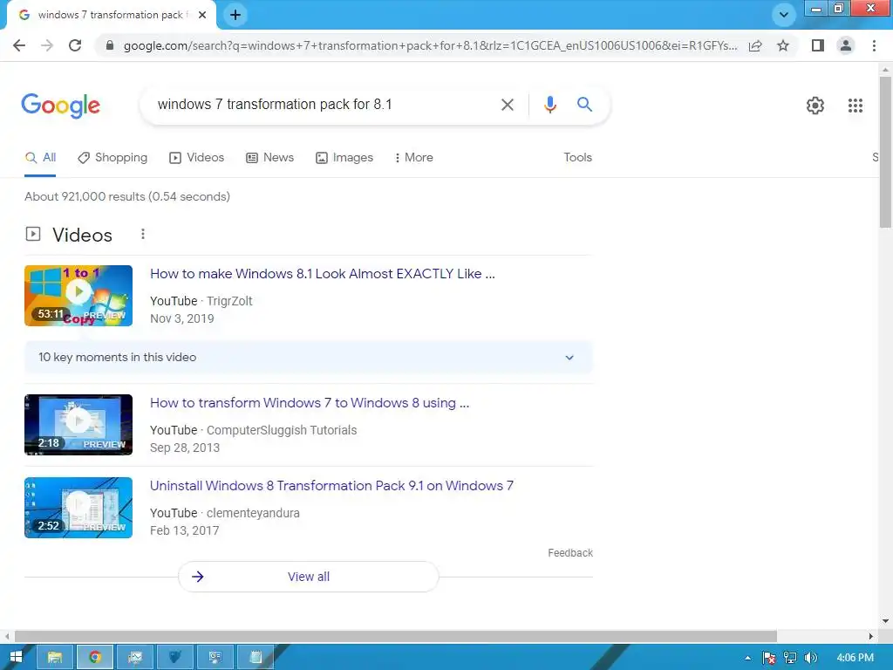The height and width of the screenshot is (670, 893).
Task: Click the address bar URL
Action: (x=430, y=45)
